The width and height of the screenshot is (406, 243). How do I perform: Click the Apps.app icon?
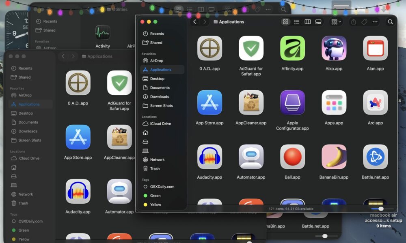[334, 102]
